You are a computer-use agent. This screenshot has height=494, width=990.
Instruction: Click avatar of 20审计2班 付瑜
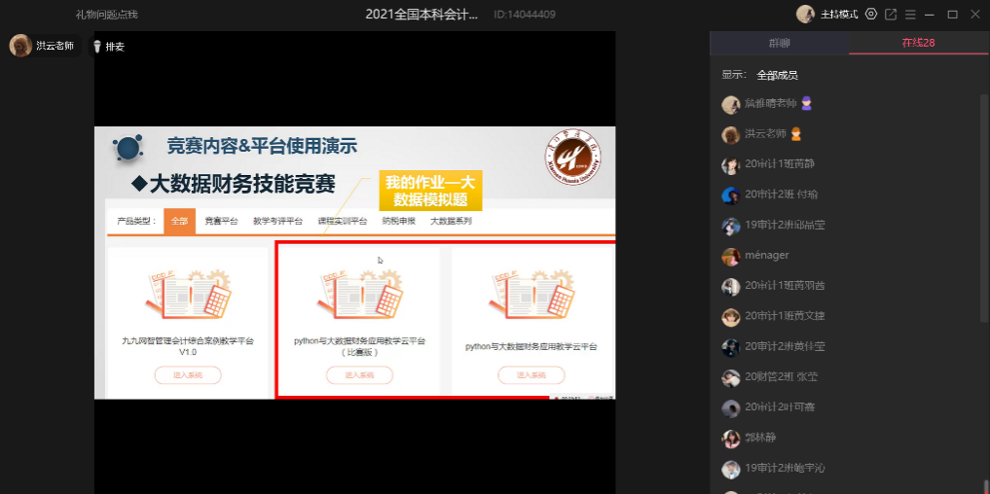point(730,194)
